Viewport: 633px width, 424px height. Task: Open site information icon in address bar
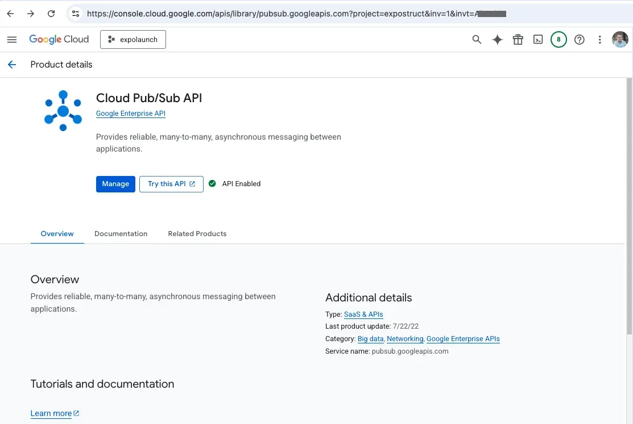pos(76,14)
